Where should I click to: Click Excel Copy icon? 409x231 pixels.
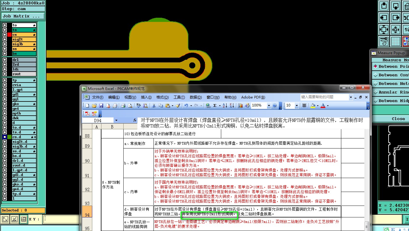point(161,106)
